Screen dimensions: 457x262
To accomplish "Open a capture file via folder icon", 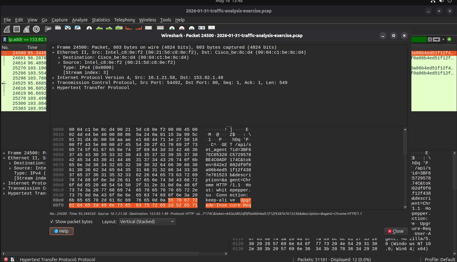I will coord(48,29).
